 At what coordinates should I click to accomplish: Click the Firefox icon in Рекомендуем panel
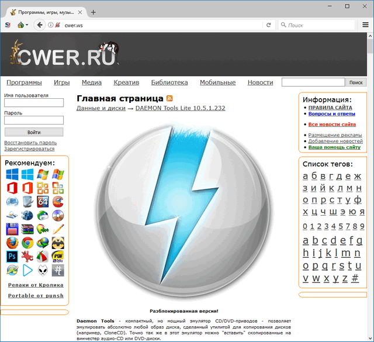[12, 243]
